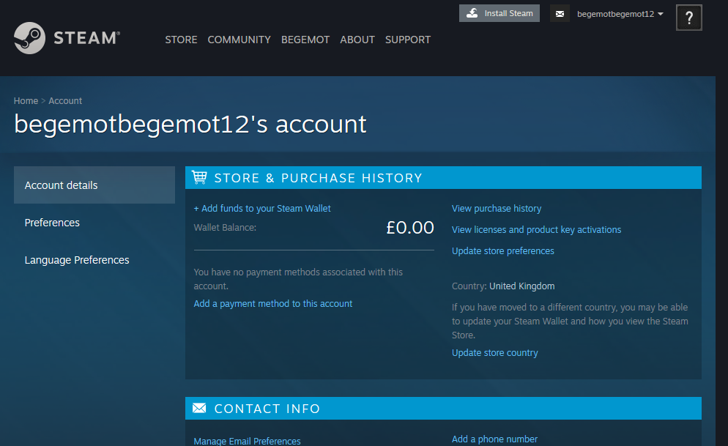
Task: Click Add a payment method to this account
Action: point(273,303)
